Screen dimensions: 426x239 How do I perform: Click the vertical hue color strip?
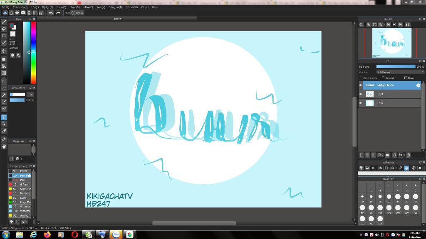coord(33,52)
